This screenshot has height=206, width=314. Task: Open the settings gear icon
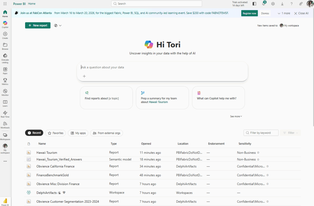273,4
